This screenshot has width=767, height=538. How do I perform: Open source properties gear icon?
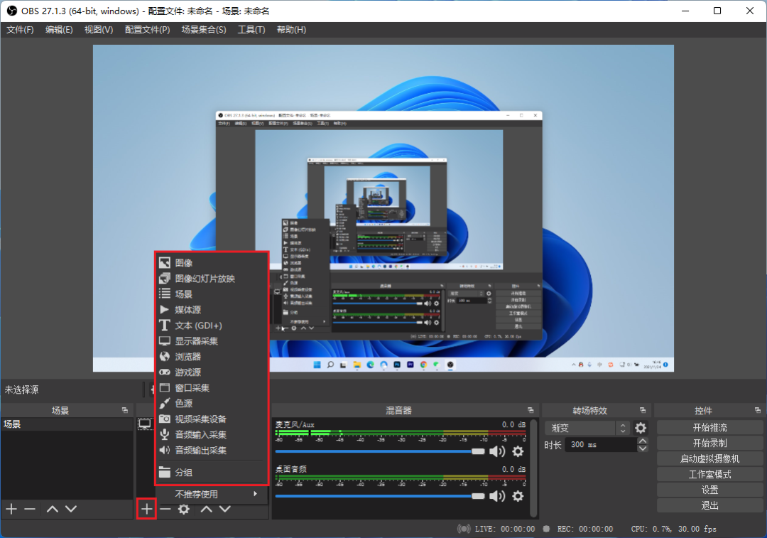pyautogui.click(x=184, y=509)
